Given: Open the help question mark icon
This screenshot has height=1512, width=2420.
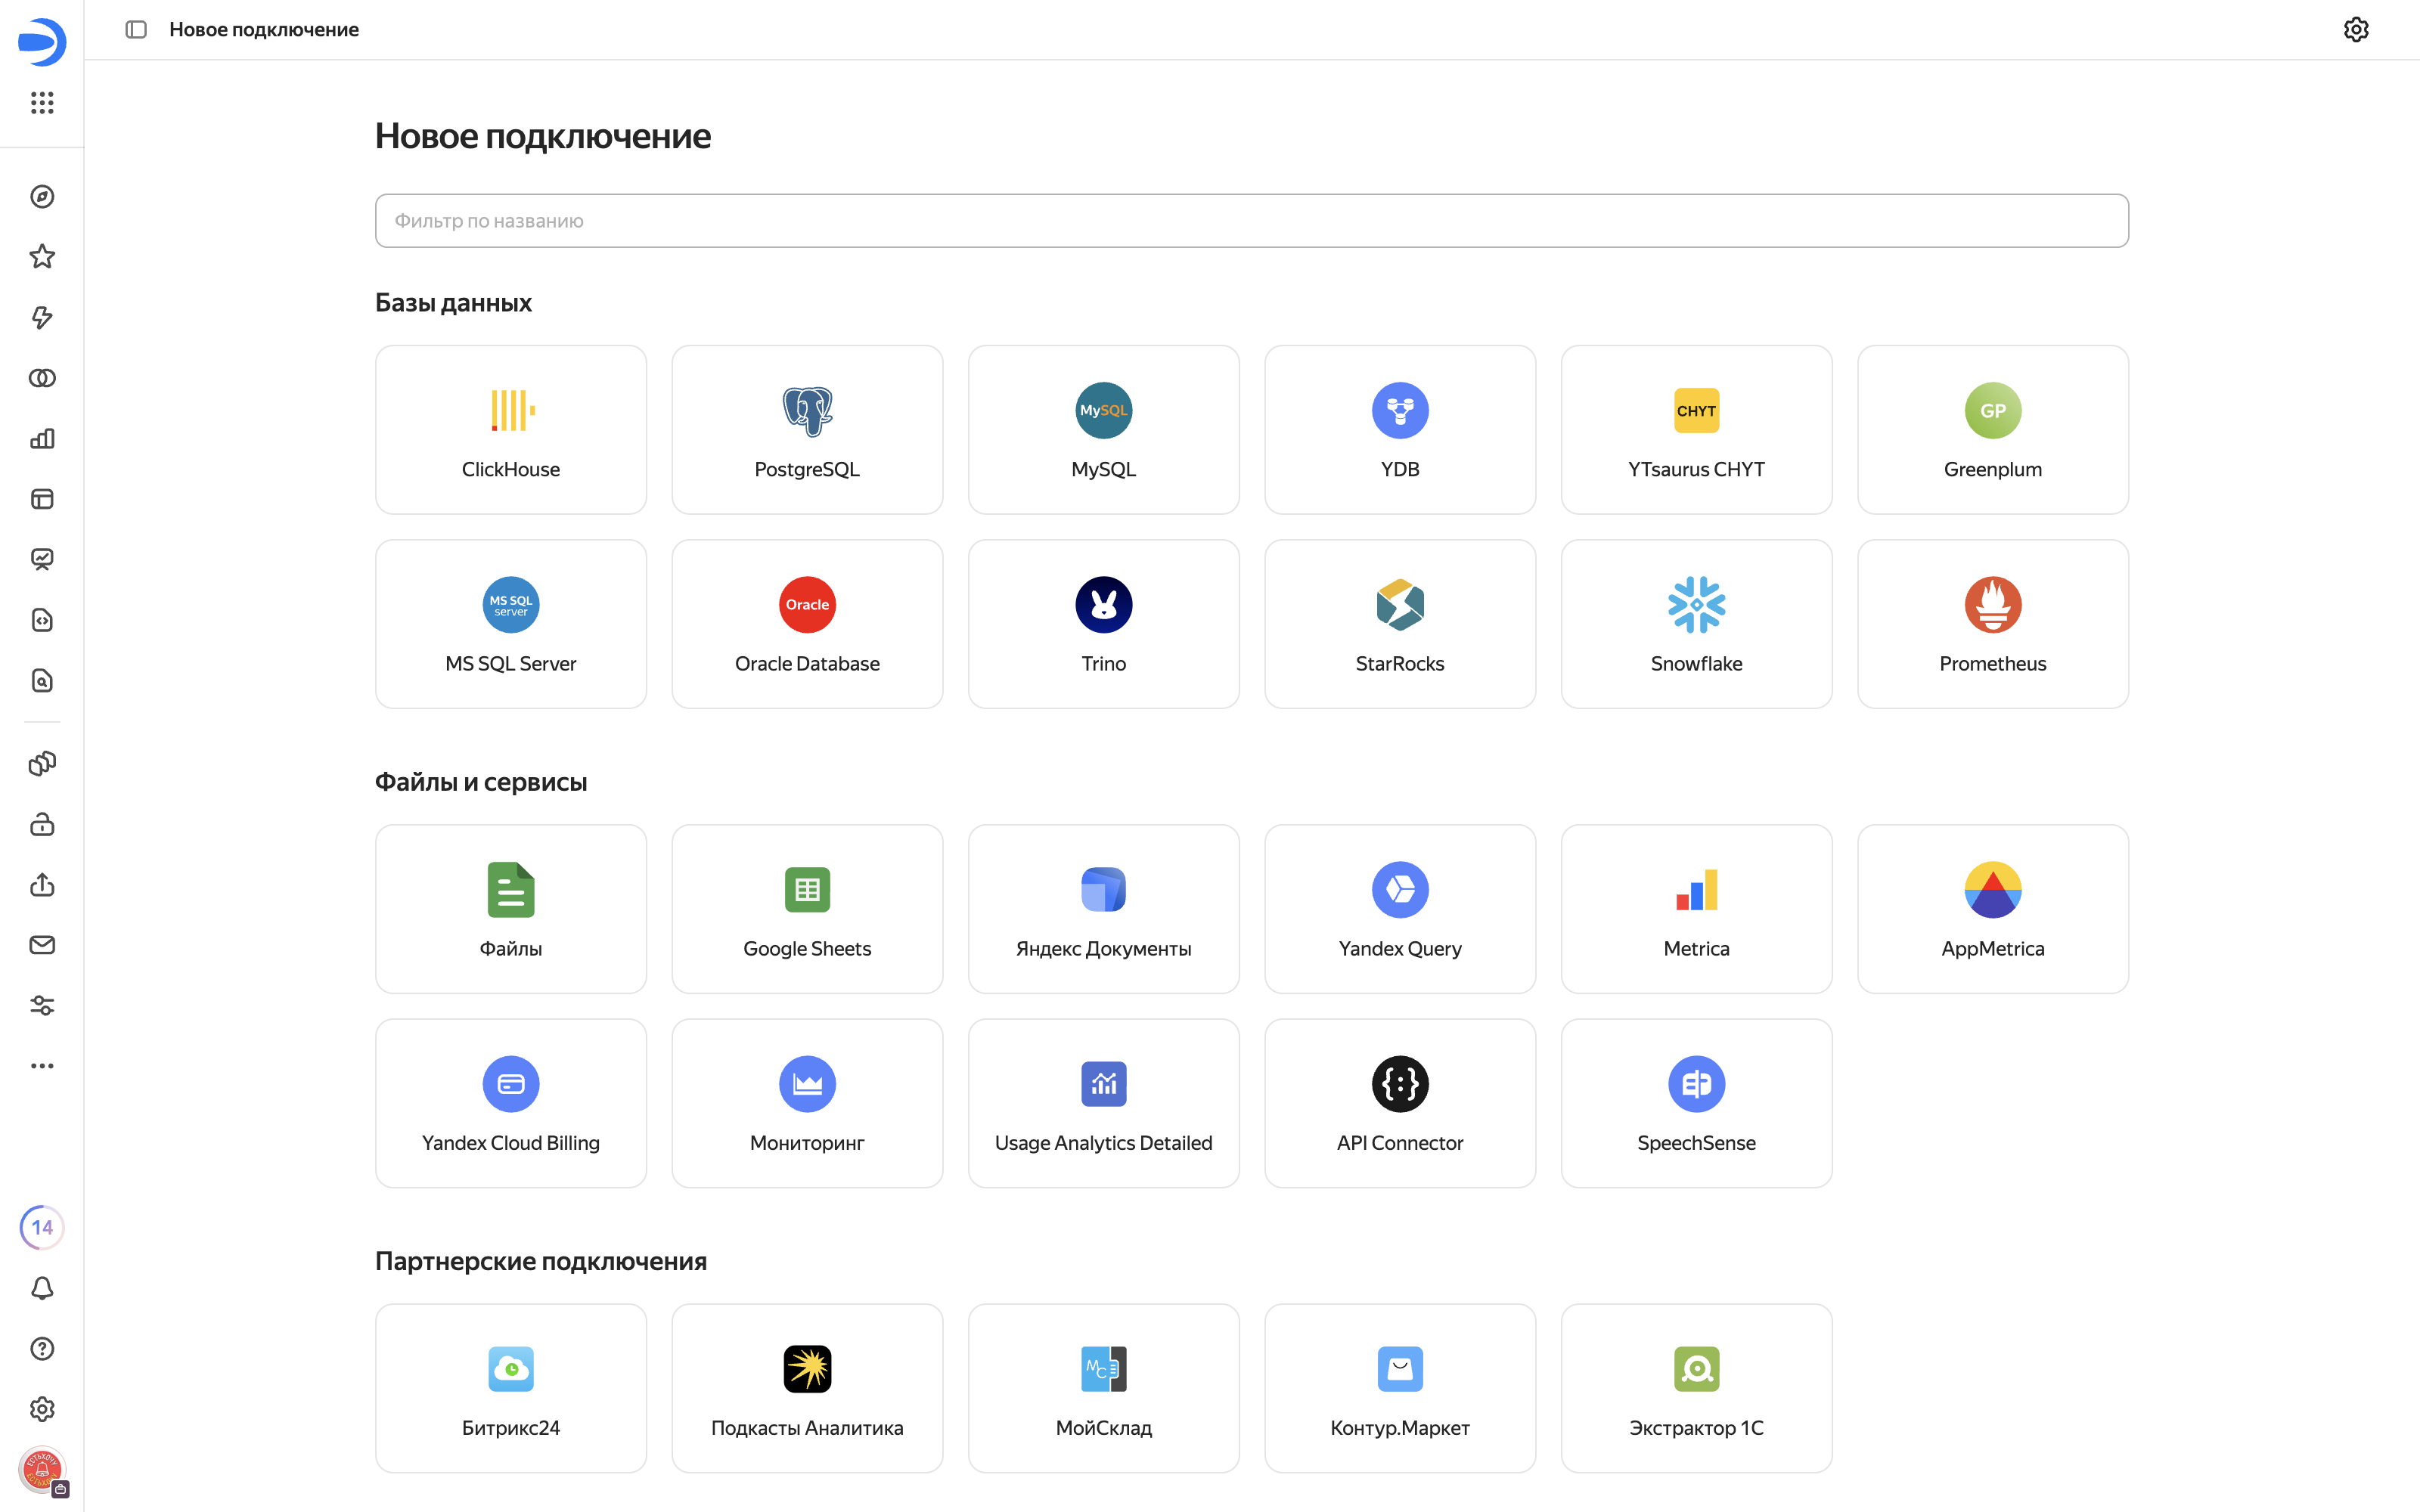Looking at the screenshot, I should click(x=42, y=1349).
